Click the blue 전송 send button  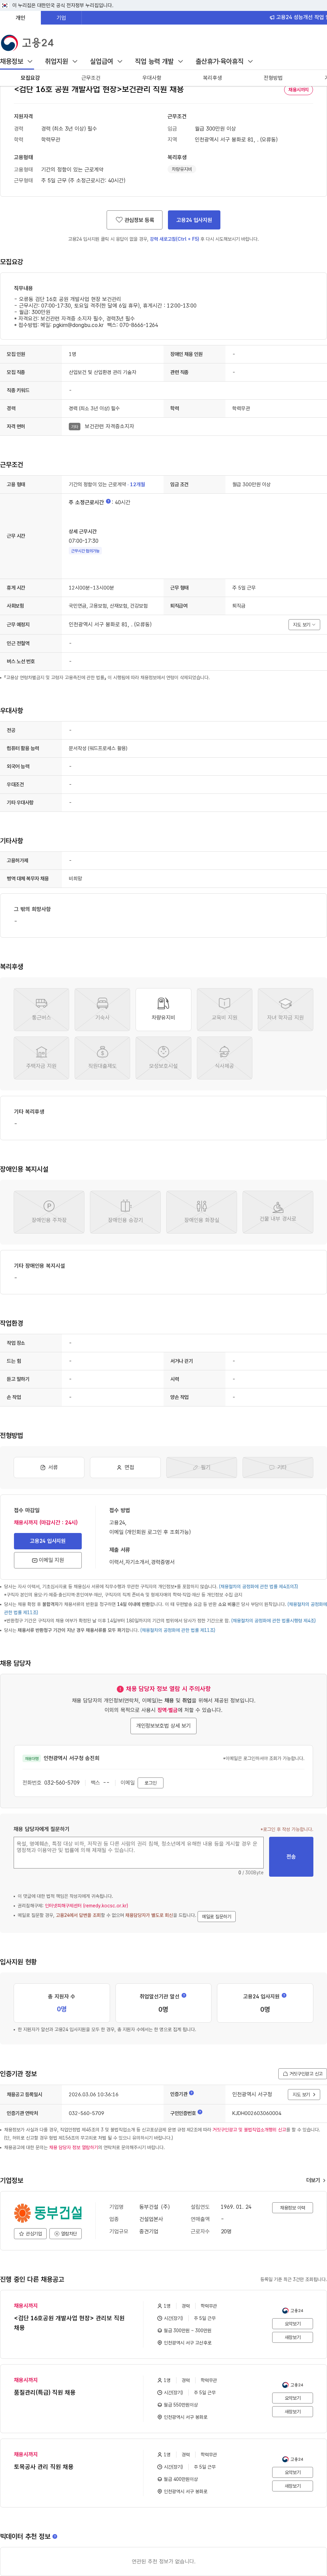pos(291,1856)
